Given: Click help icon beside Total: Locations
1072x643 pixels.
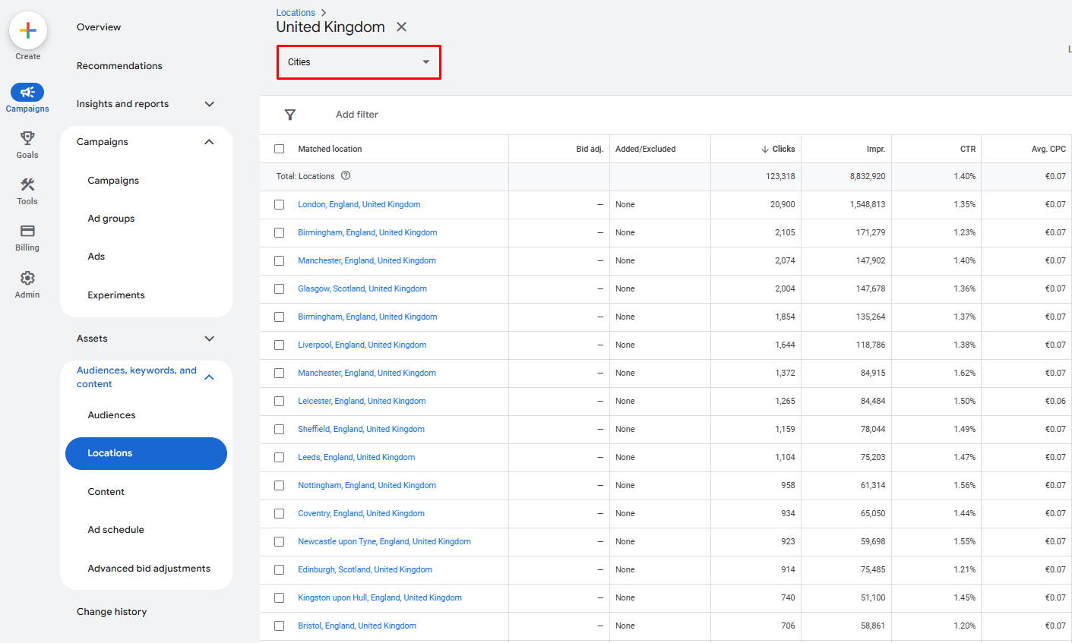Looking at the screenshot, I should click(346, 176).
